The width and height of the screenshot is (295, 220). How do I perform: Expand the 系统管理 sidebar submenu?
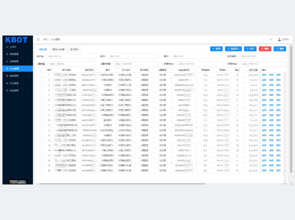pyautogui.click(x=18, y=91)
